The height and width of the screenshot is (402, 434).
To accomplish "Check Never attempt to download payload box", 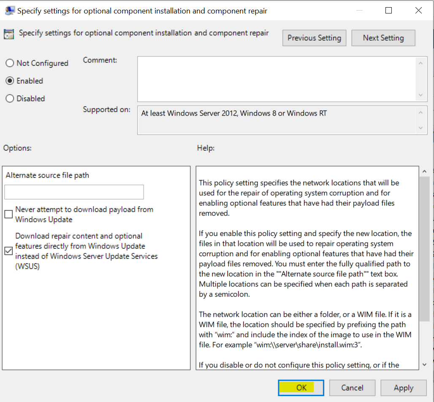I will (x=8, y=214).
